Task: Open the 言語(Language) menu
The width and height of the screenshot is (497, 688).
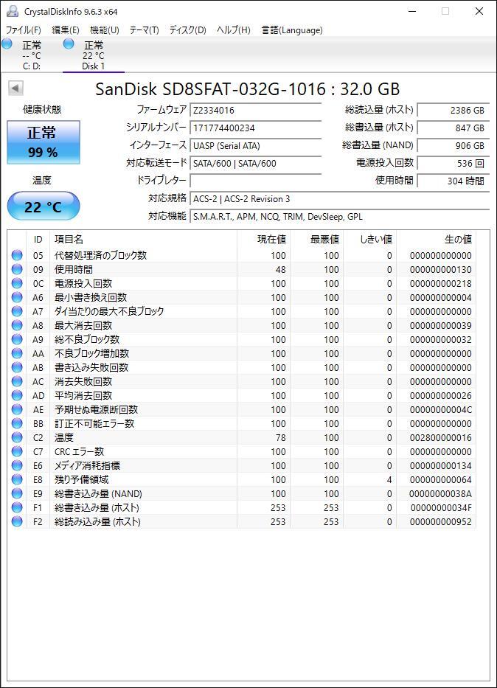Action: [x=292, y=29]
